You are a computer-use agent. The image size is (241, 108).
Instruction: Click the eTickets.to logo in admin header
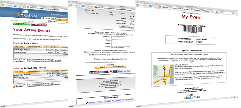pos(26,14)
